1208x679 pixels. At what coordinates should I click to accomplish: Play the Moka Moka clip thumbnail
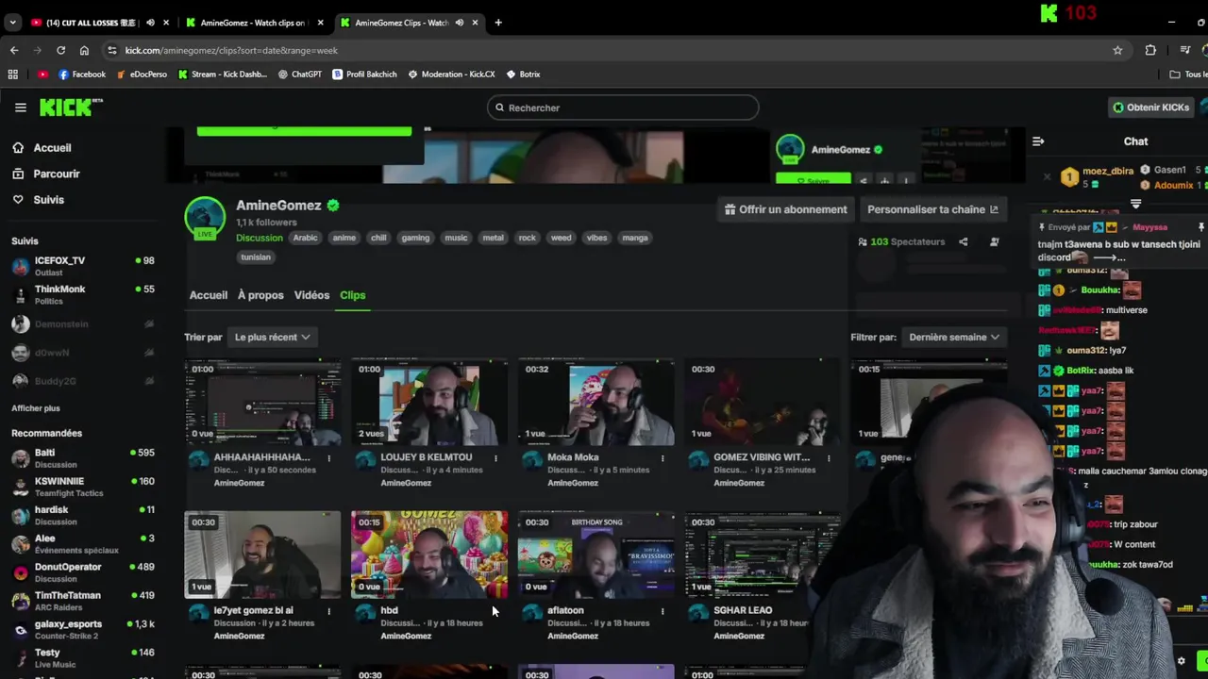pyautogui.click(x=596, y=403)
